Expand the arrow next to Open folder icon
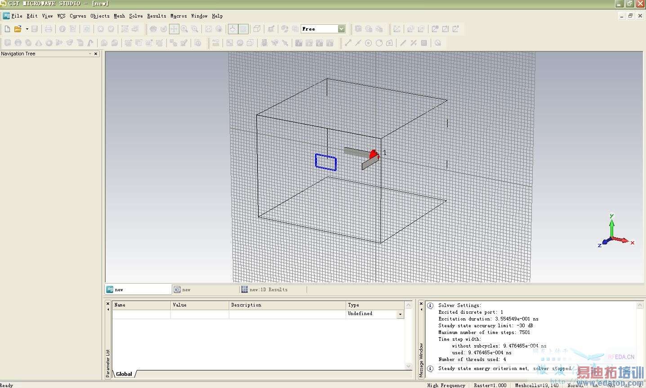The image size is (646, 388). pos(27,29)
